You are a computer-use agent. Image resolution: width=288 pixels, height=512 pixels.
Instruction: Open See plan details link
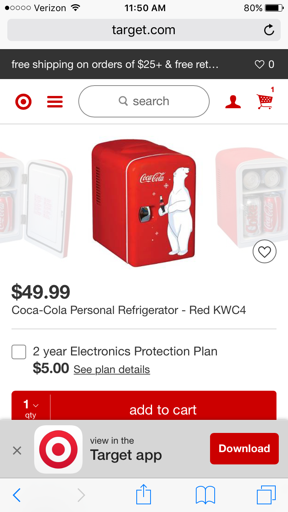tap(112, 370)
